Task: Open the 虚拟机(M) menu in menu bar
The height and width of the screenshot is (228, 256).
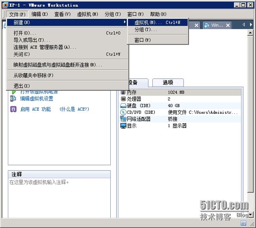Action: tap(87, 14)
